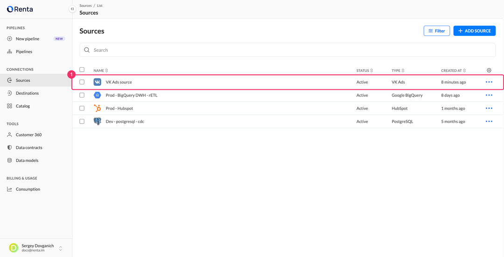Click the Google BigQuery type cell
This screenshot has height=257, width=504.
(407, 96)
